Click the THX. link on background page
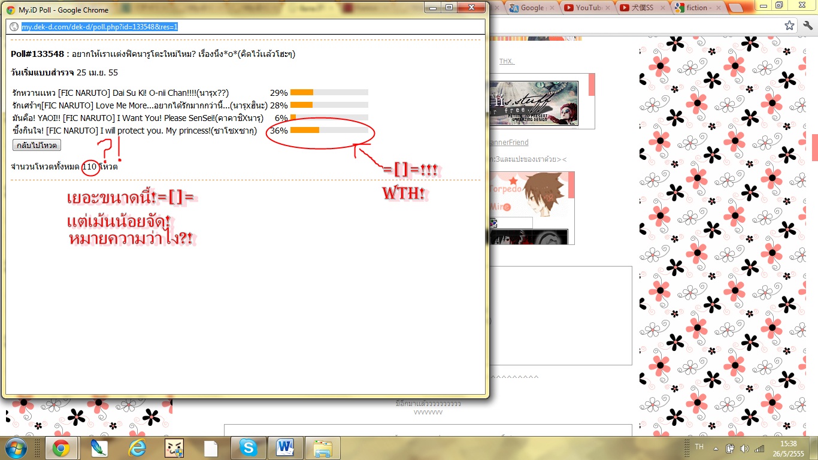 pos(507,61)
